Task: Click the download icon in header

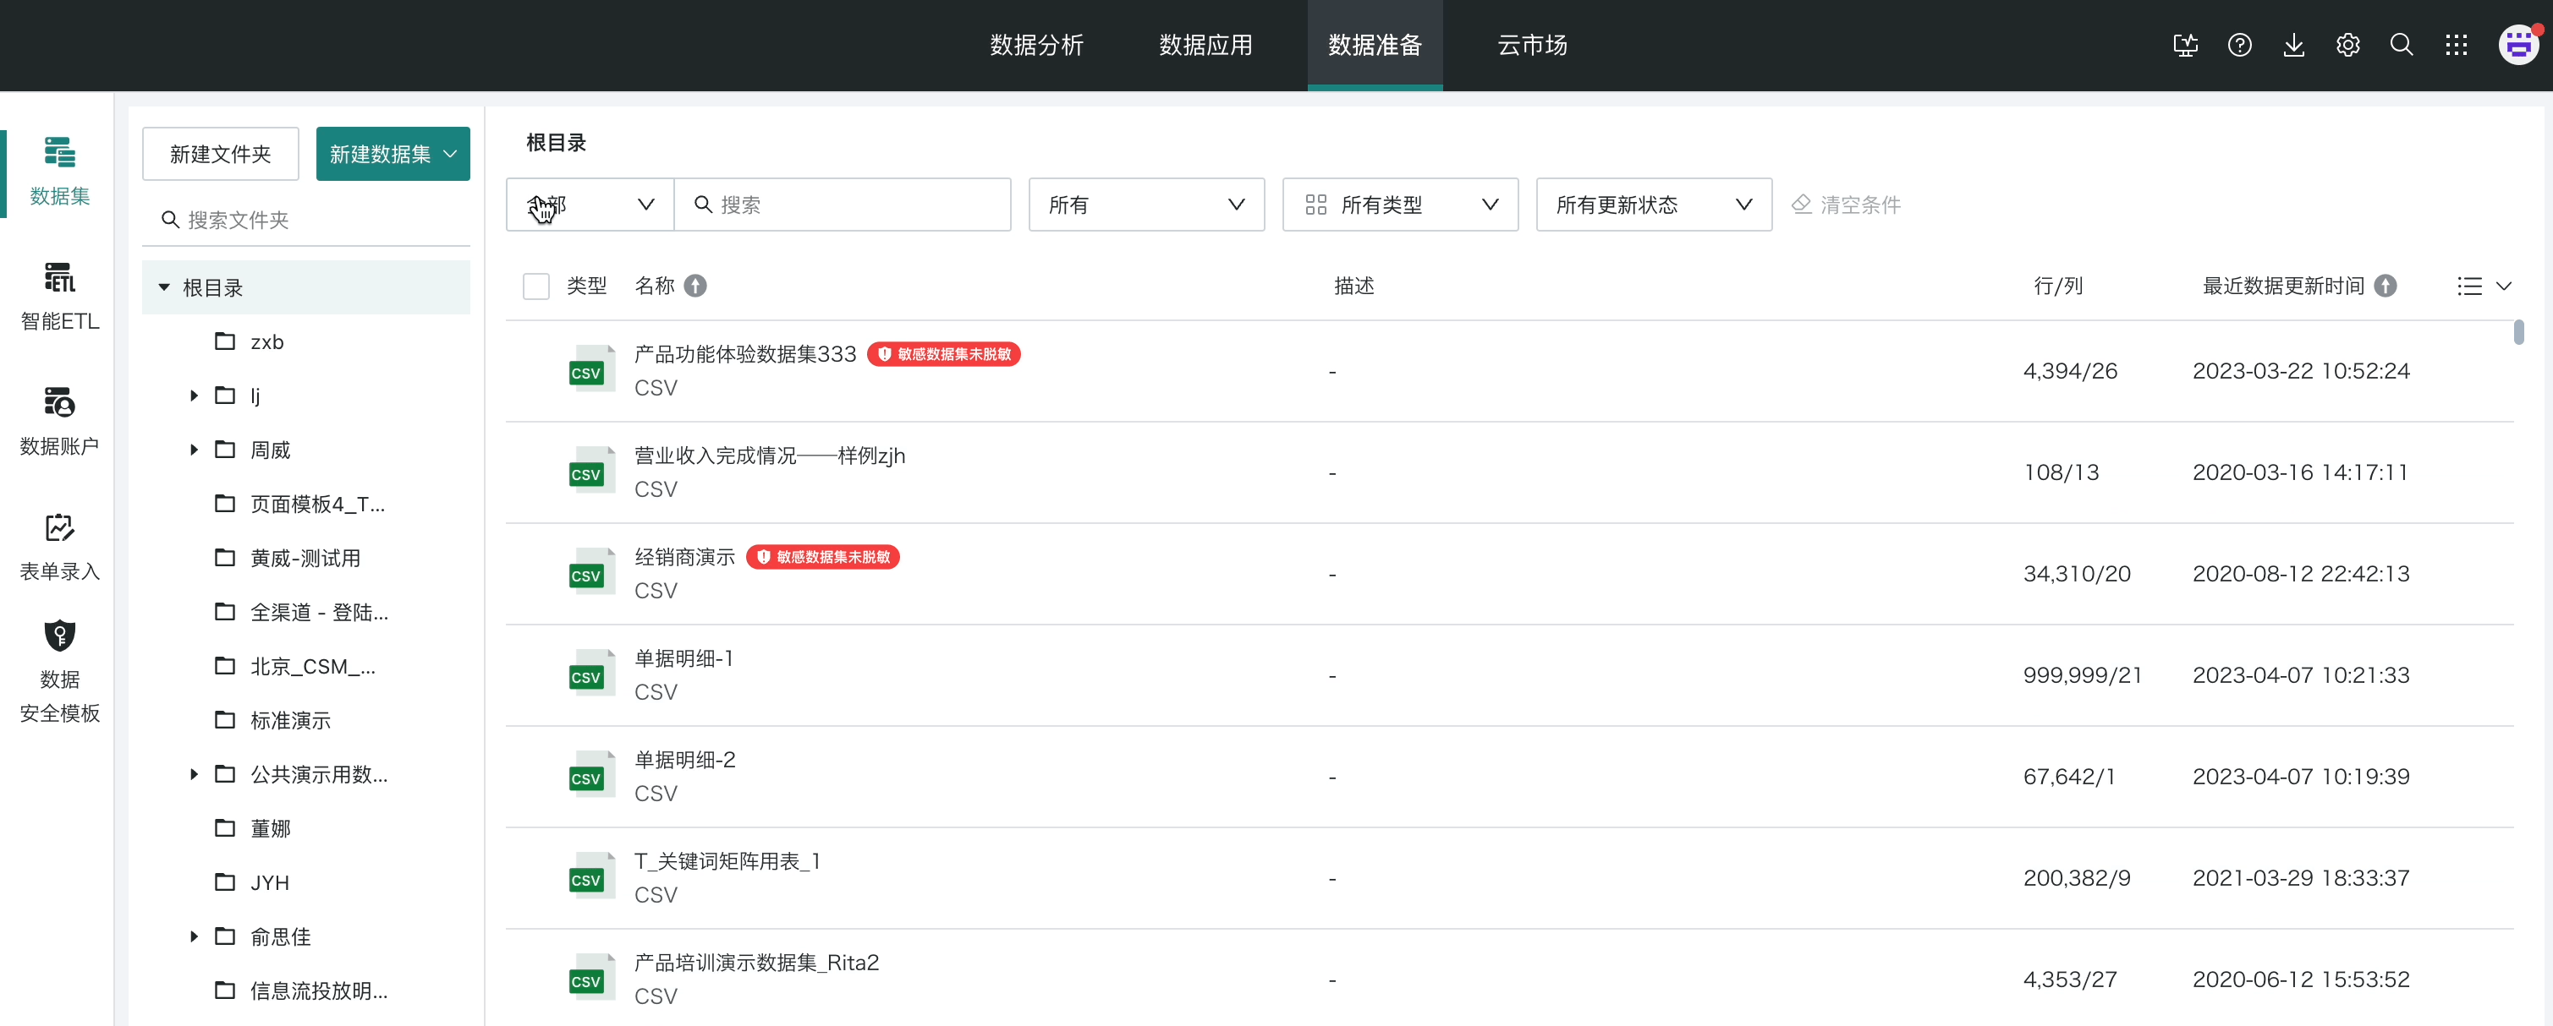Action: 2293,46
